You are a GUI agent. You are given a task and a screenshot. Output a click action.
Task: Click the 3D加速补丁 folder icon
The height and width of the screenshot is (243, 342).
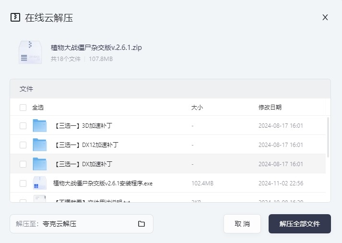pos(39,126)
